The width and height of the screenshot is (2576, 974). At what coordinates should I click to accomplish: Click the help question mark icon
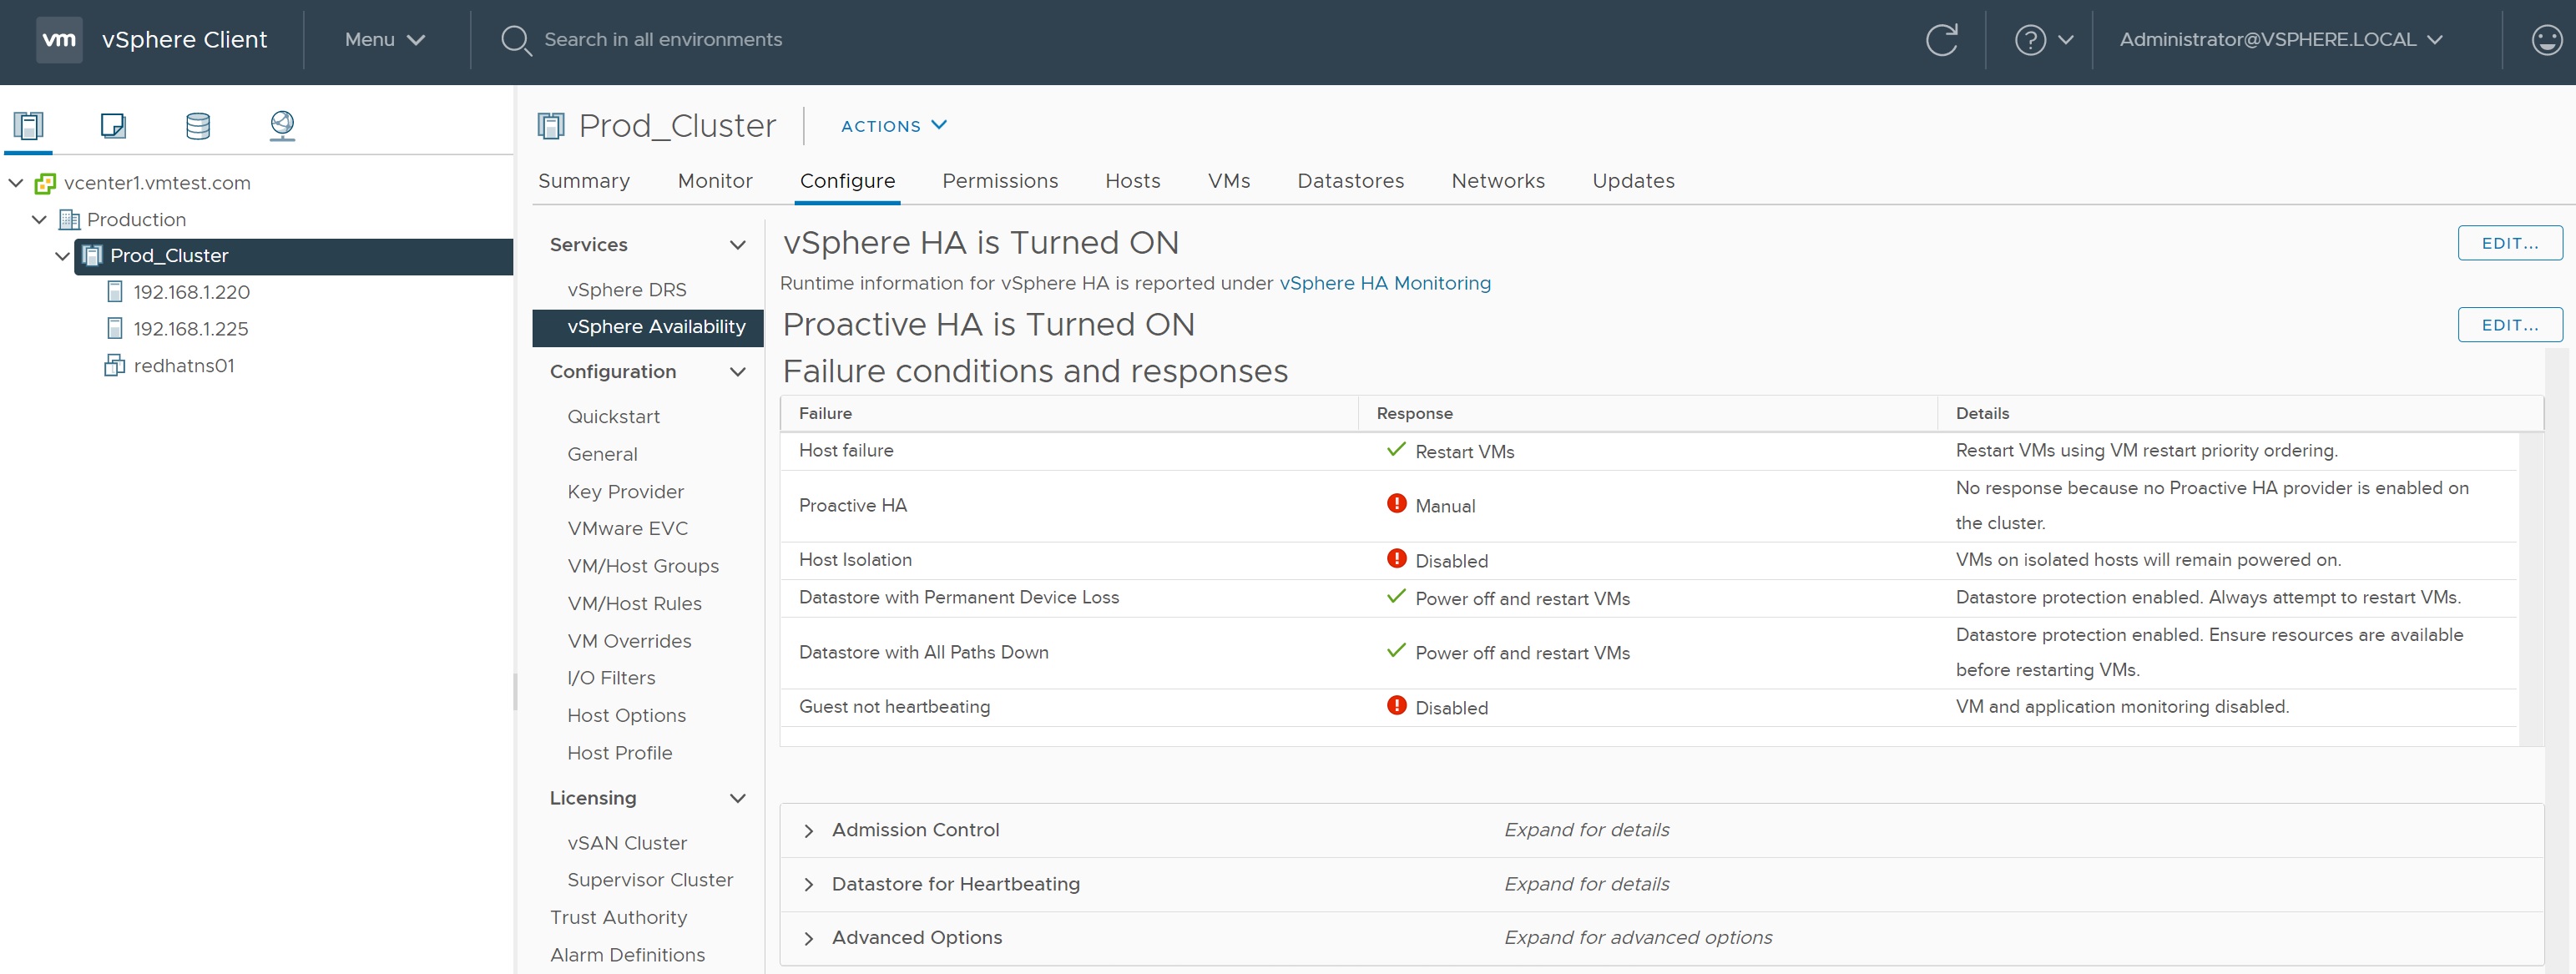point(2030,40)
